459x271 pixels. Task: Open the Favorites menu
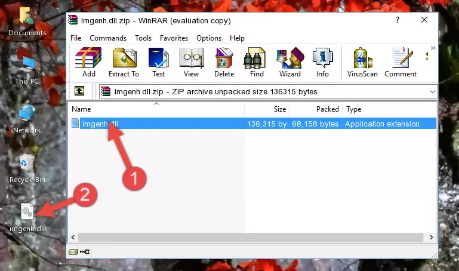tap(174, 38)
